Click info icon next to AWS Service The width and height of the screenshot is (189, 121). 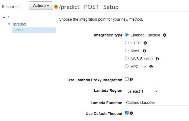coord(157,59)
